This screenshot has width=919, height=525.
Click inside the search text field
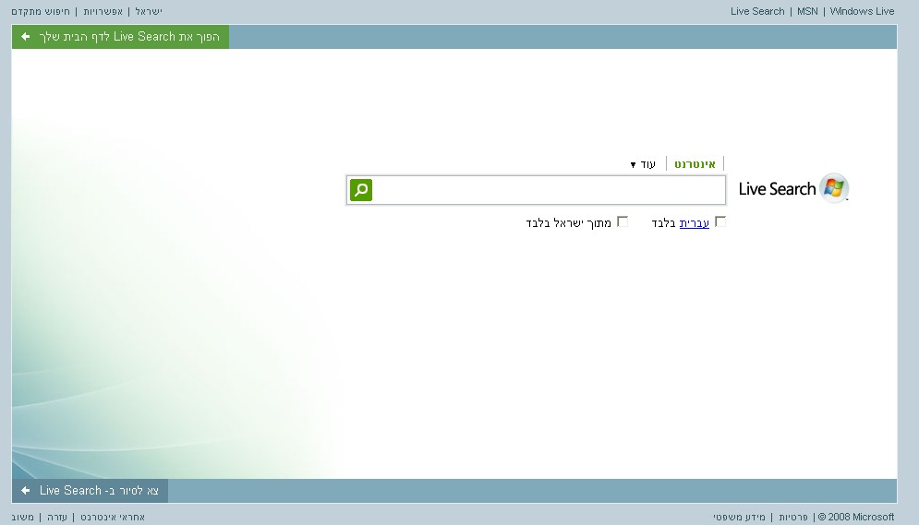tap(550, 190)
